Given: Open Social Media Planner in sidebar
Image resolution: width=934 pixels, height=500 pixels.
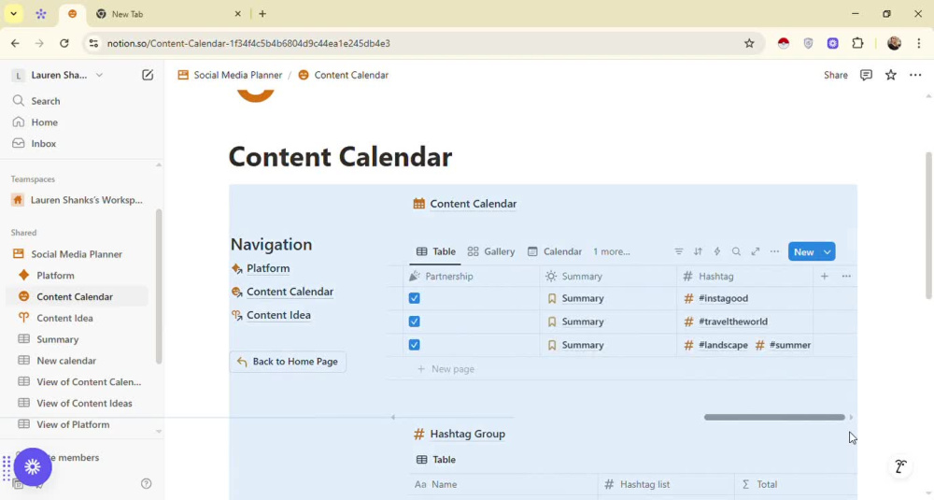Looking at the screenshot, I should 77,254.
